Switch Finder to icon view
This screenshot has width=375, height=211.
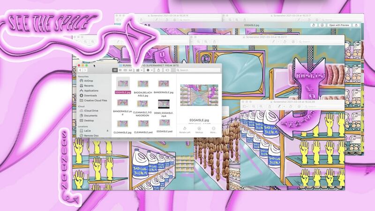(x=115, y=70)
